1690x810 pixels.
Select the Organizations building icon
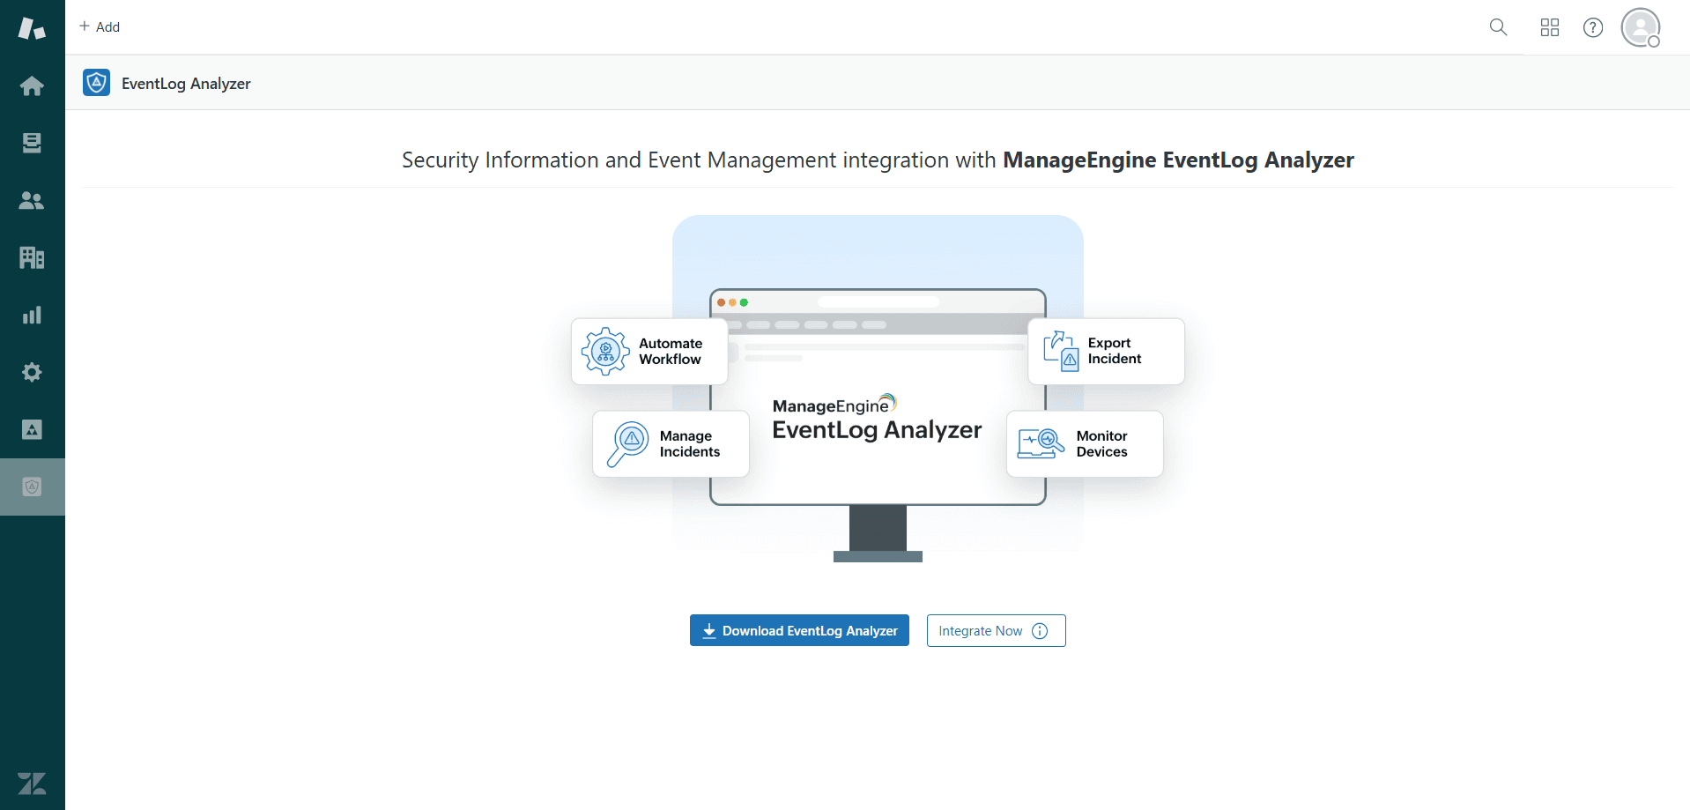click(32, 256)
